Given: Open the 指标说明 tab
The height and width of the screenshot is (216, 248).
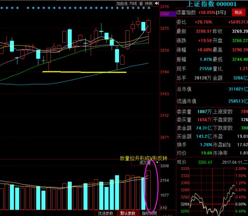Looking at the screenshot, I should [x=149, y=213].
